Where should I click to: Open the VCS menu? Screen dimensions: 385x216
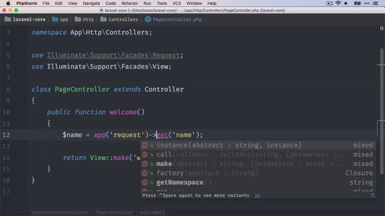[177, 3]
